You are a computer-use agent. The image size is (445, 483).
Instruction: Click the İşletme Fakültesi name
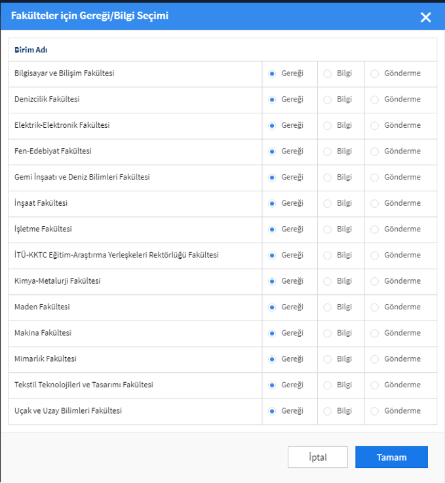point(43,229)
